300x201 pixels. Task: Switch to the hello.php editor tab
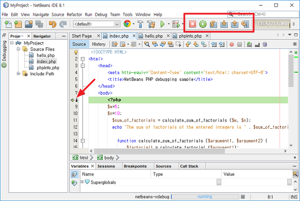pyautogui.click(x=154, y=36)
